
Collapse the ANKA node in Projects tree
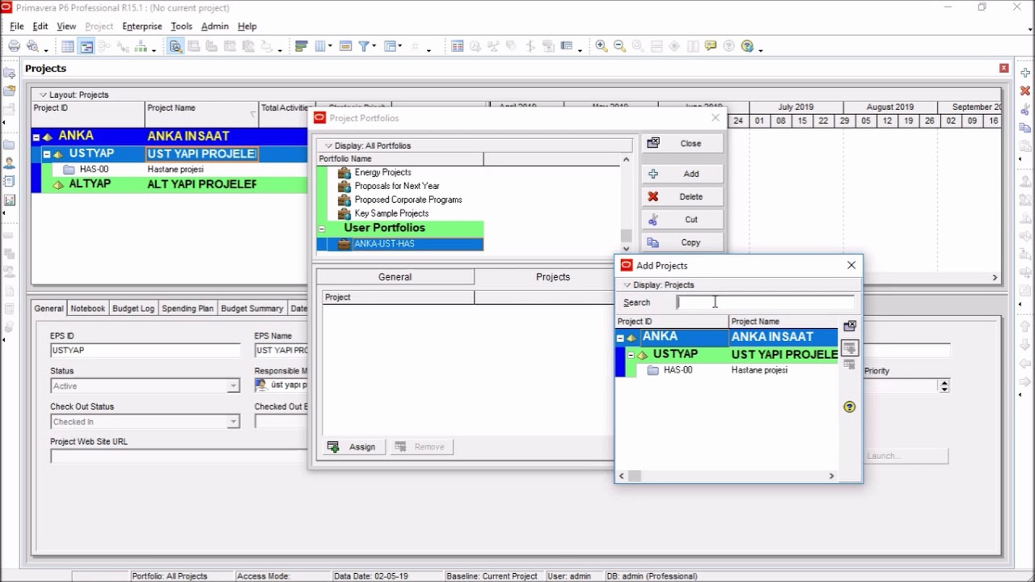click(x=36, y=137)
